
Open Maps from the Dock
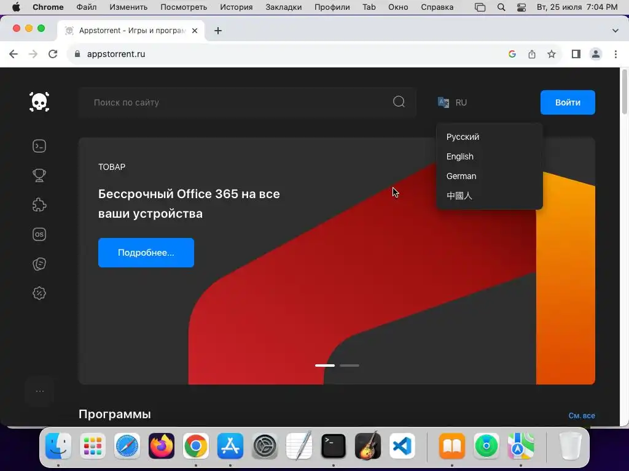click(x=521, y=446)
